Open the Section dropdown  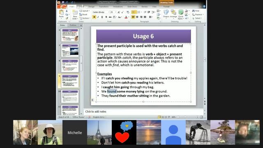point(85,18)
